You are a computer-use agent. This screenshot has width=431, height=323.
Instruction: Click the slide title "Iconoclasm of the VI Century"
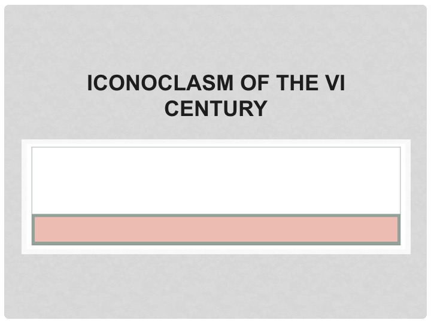tap(215, 95)
